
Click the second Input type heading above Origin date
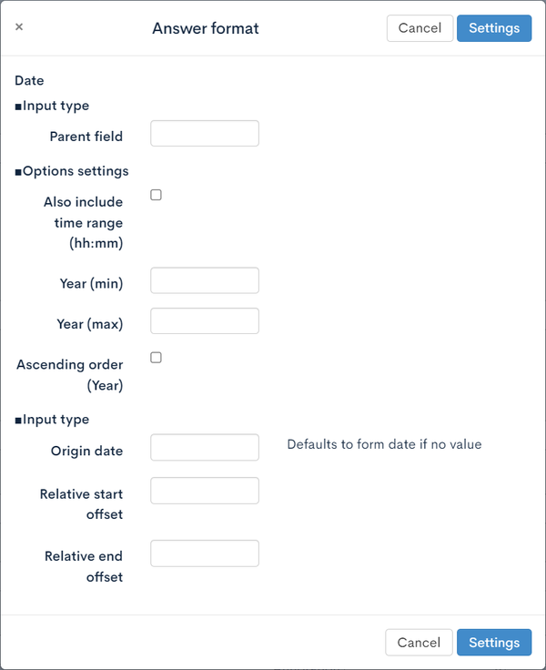52,420
